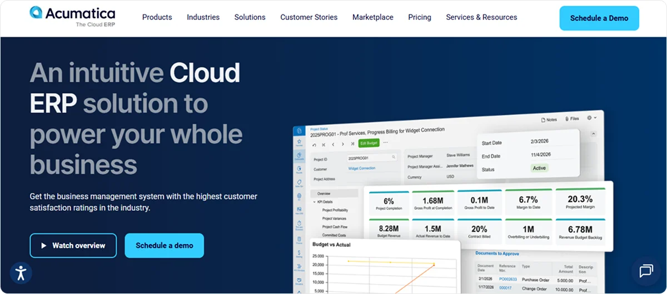
Task: Open the chat widget icon
Action: [x=646, y=271]
